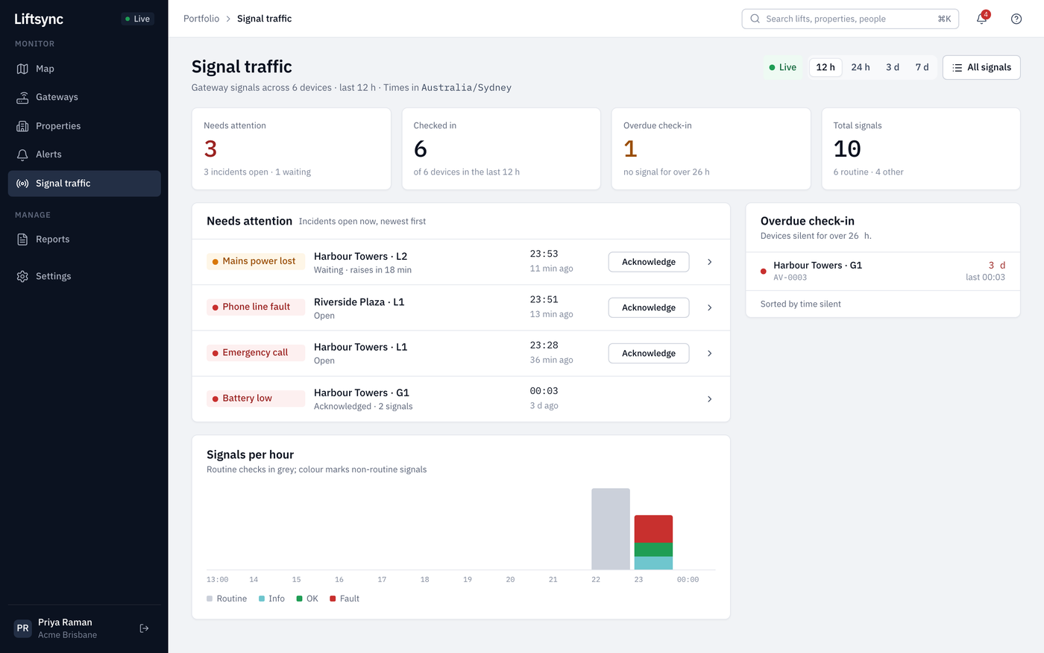The width and height of the screenshot is (1044, 653).
Task: Click the Settings gear icon
Action: click(x=22, y=276)
